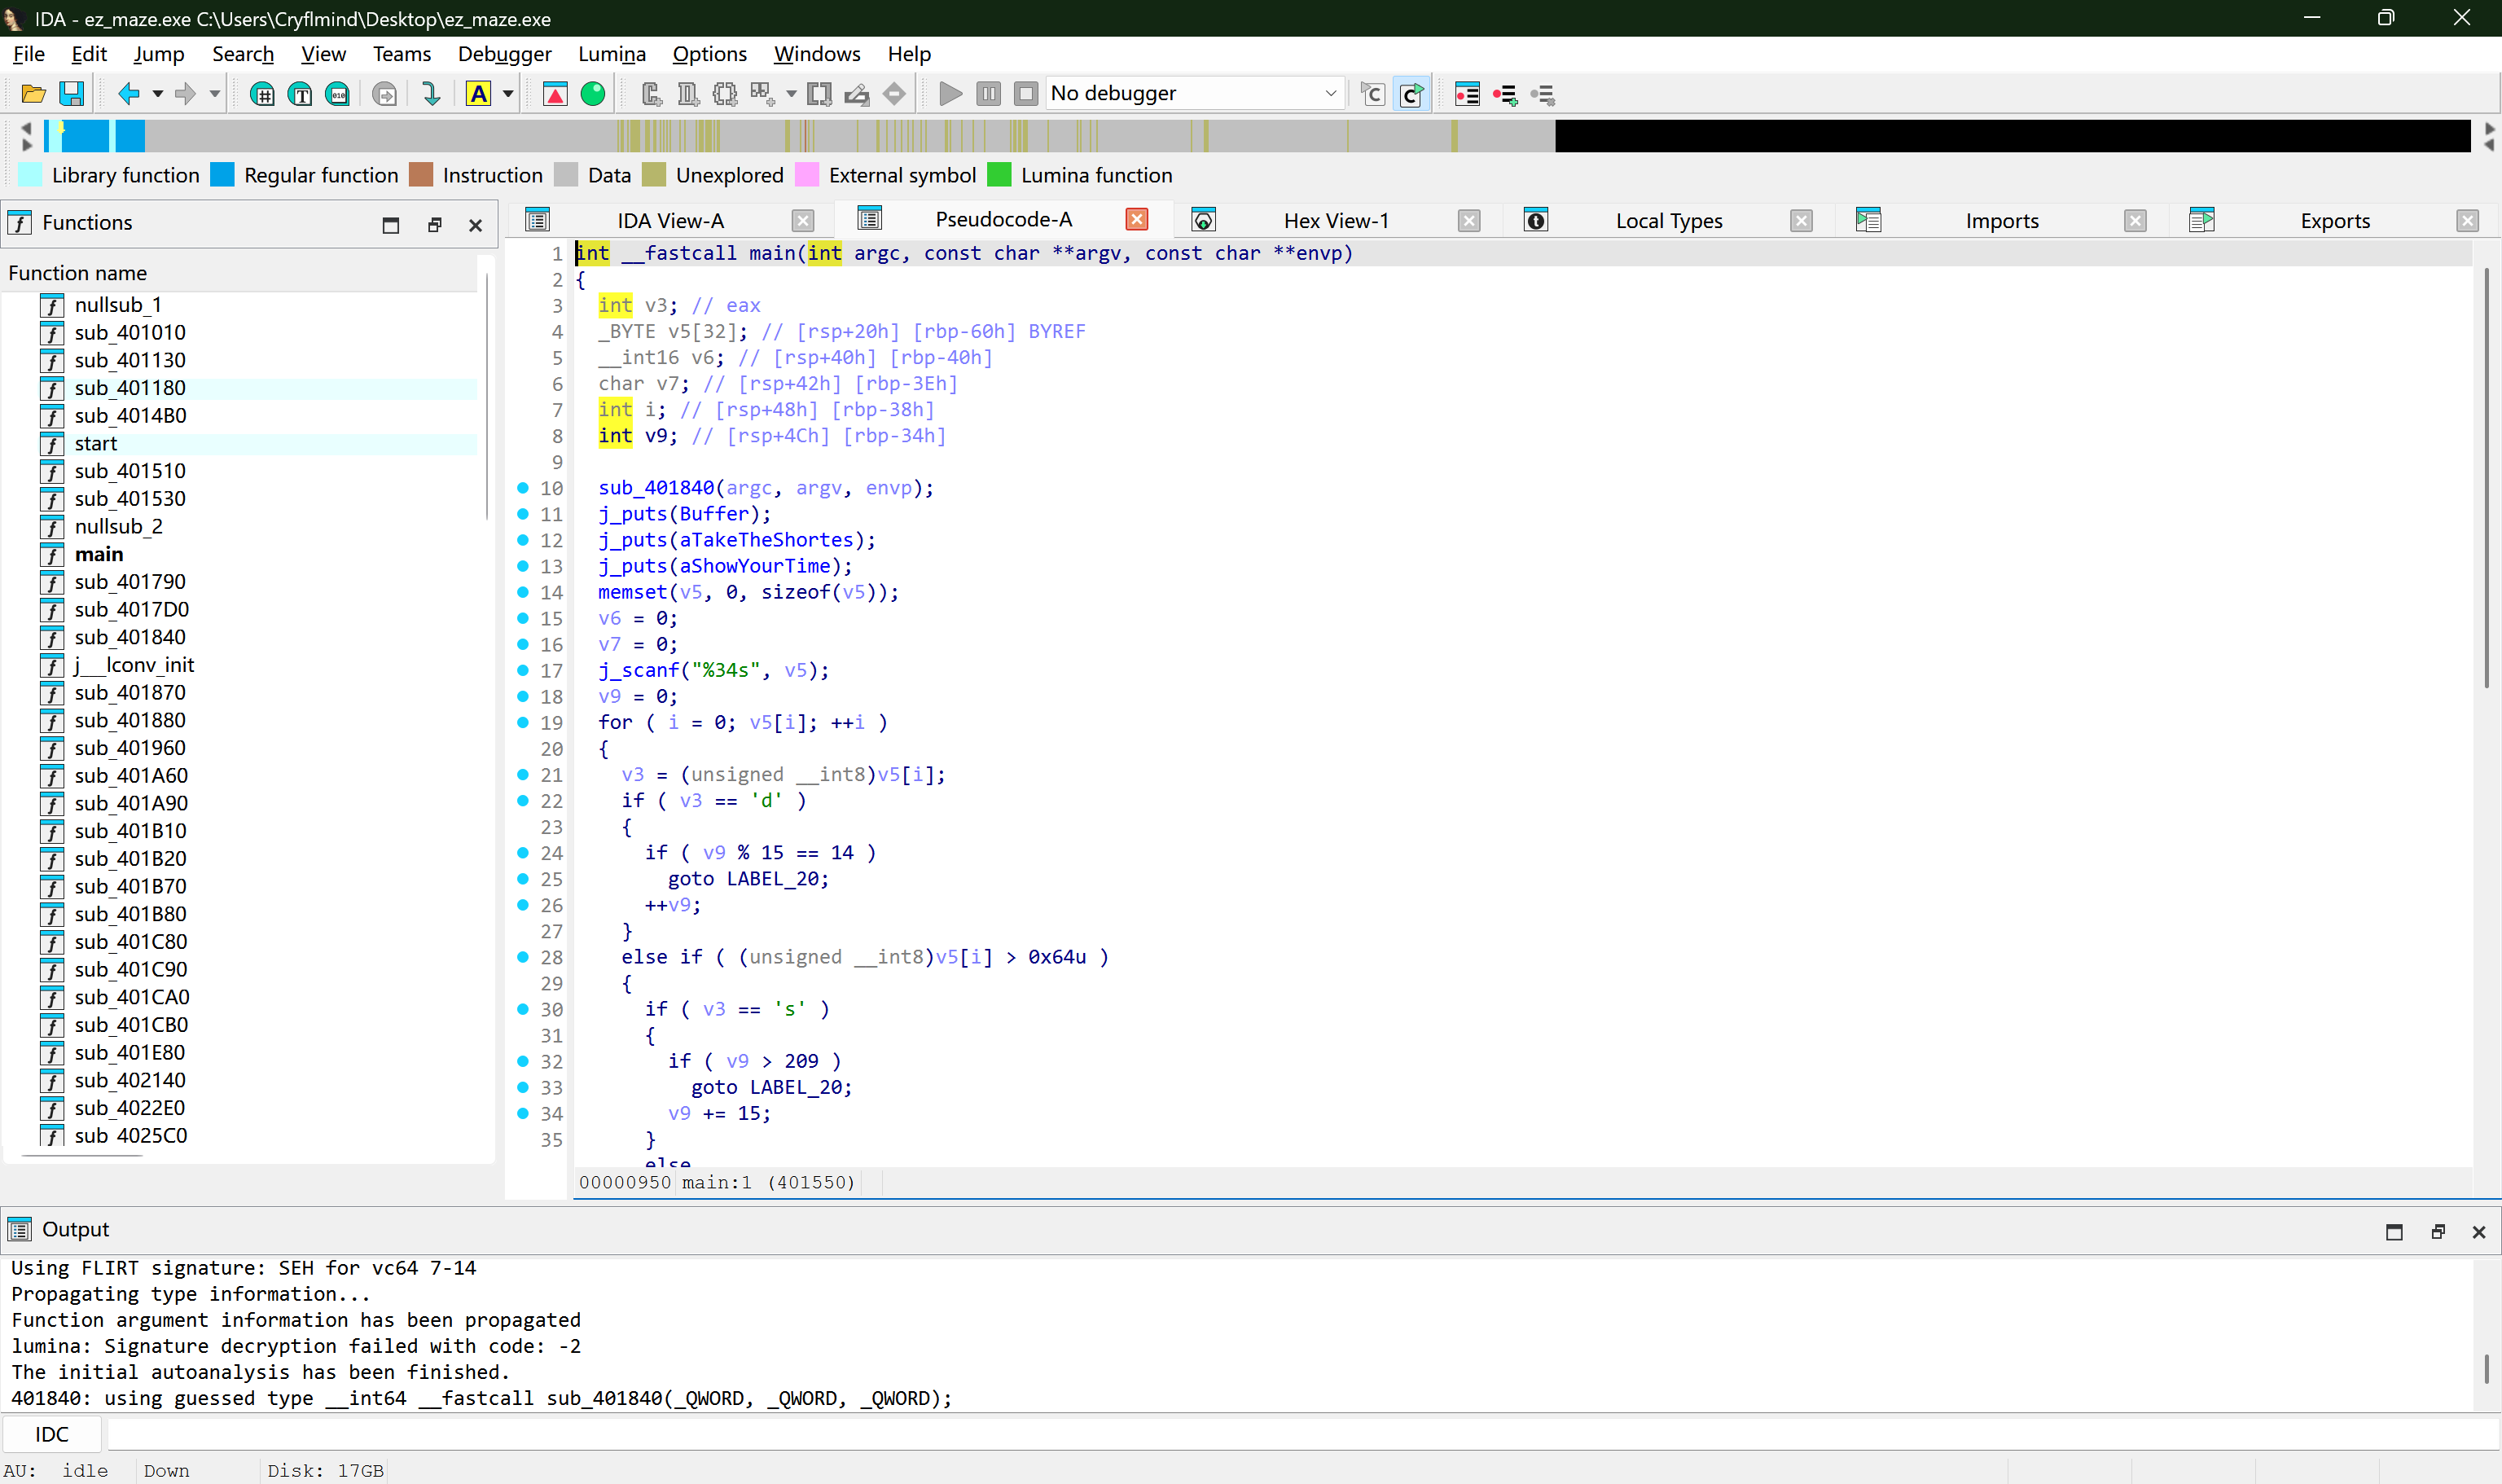This screenshot has width=2502, height=1484.
Task: Start the debugger with the green play icon
Action: [x=950, y=93]
